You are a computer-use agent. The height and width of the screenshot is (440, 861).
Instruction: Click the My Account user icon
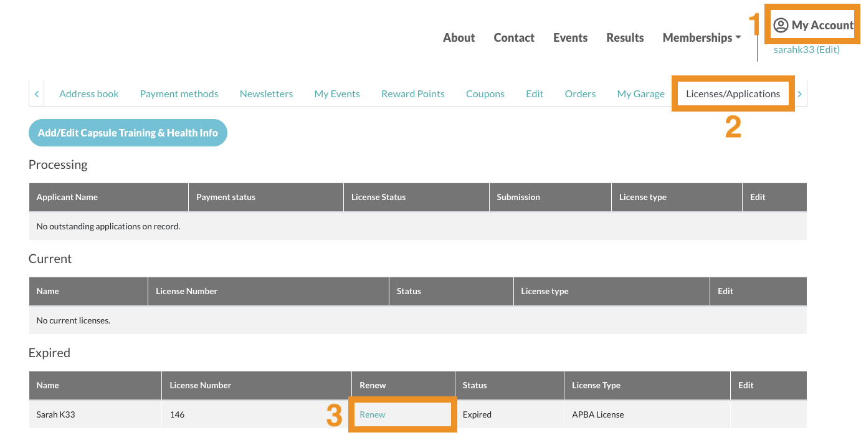point(781,26)
